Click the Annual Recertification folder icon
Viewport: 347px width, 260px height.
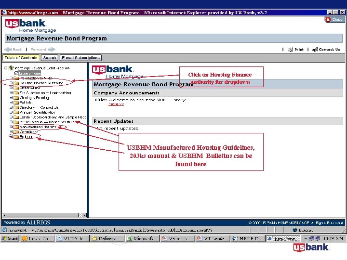point(16,112)
